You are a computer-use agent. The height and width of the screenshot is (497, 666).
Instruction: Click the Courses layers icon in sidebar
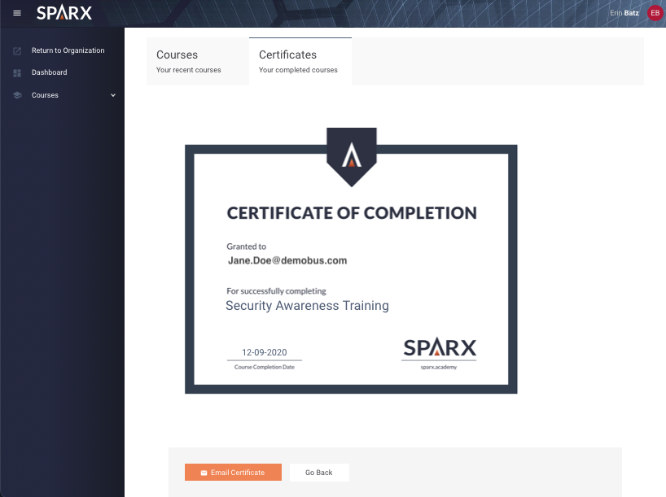[16, 95]
